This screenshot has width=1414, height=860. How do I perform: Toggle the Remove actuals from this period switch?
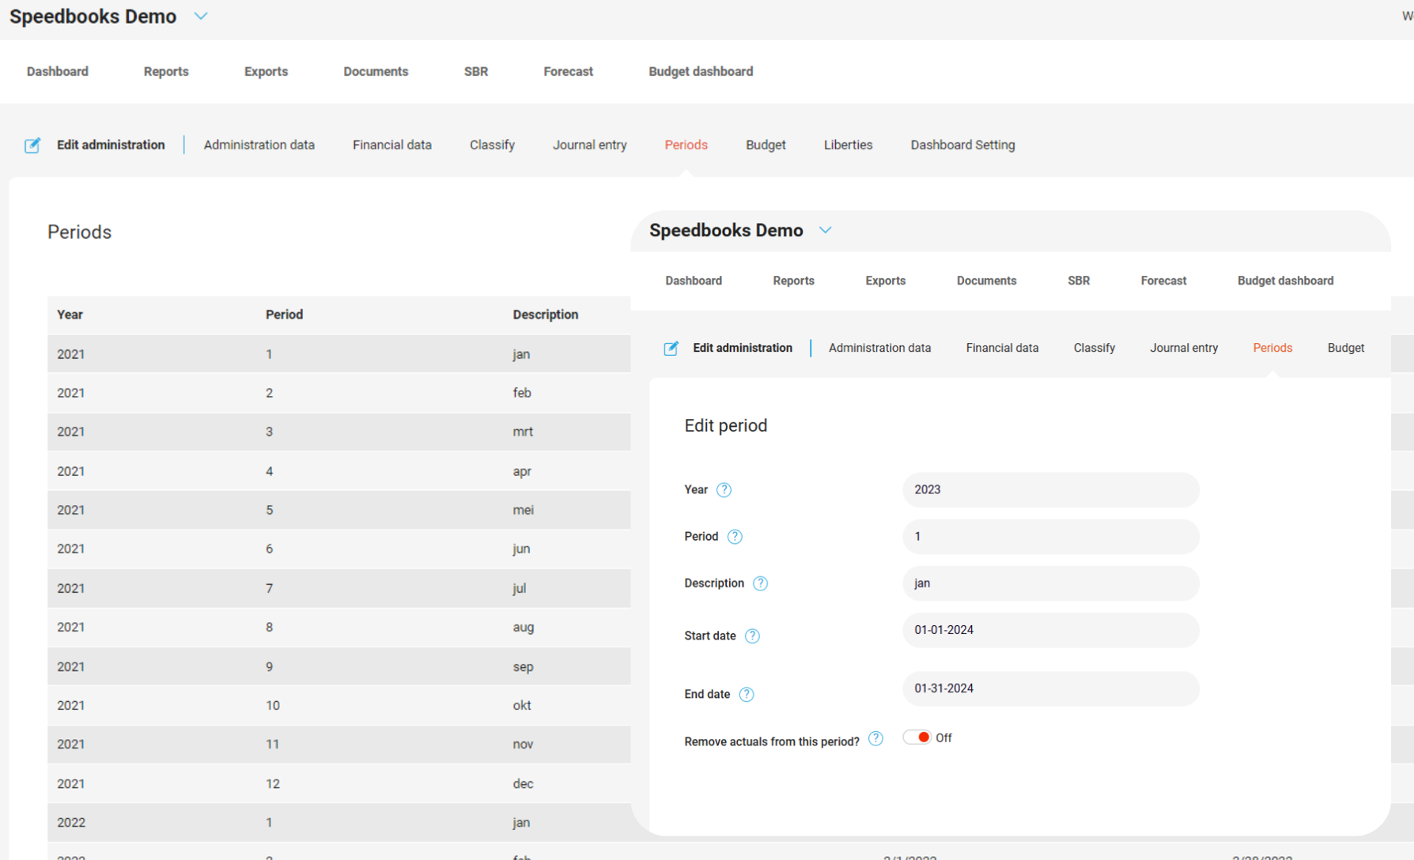tap(917, 737)
